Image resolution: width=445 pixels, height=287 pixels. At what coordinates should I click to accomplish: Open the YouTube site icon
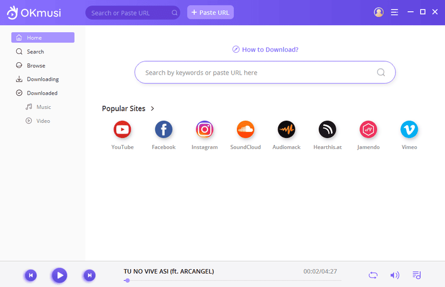(x=122, y=130)
